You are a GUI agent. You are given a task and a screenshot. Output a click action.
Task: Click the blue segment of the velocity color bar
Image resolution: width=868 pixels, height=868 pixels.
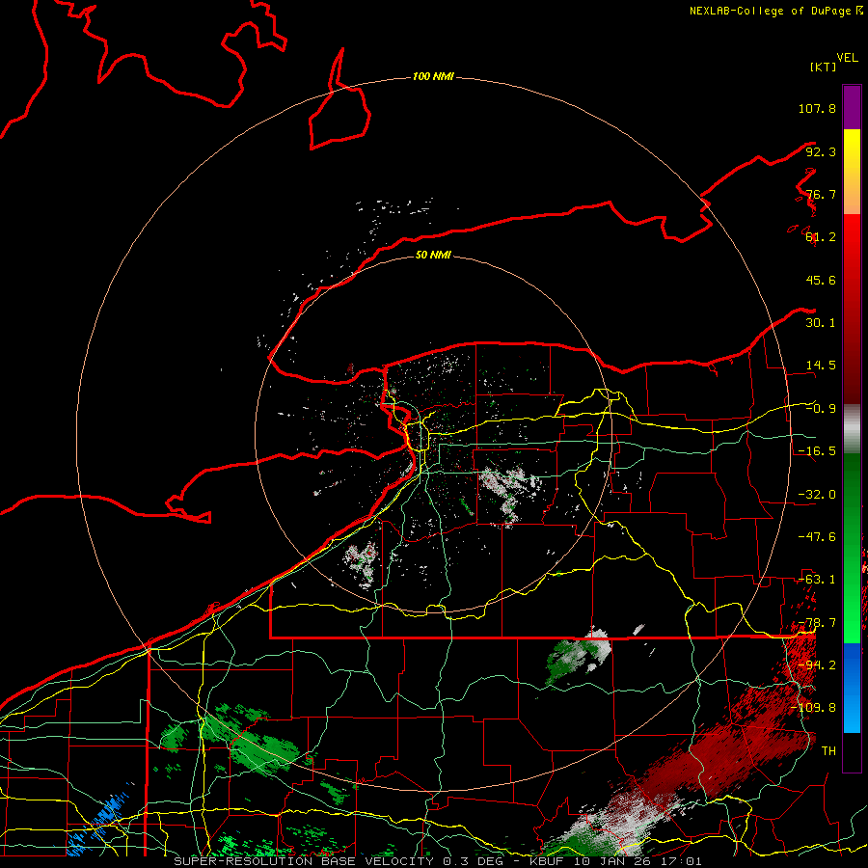click(852, 688)
